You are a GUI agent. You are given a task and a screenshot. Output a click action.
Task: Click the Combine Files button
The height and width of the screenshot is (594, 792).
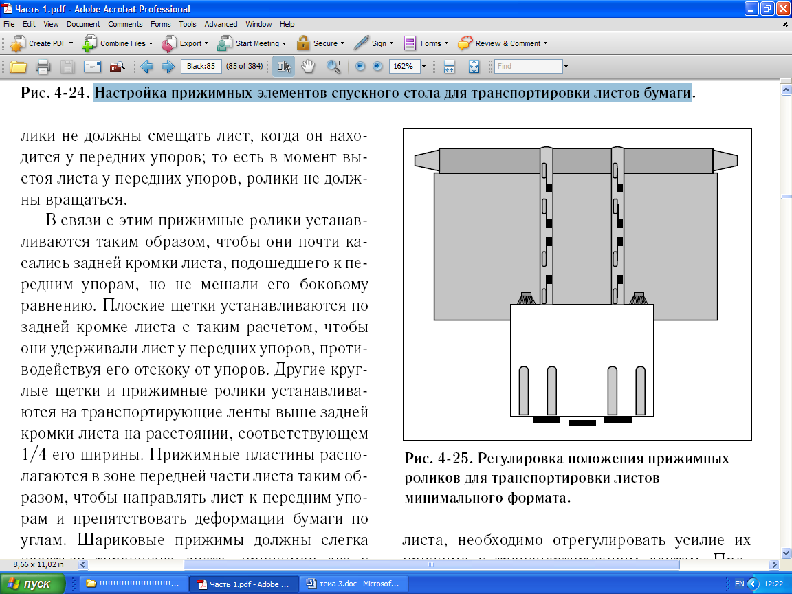(x=117, y=43)
